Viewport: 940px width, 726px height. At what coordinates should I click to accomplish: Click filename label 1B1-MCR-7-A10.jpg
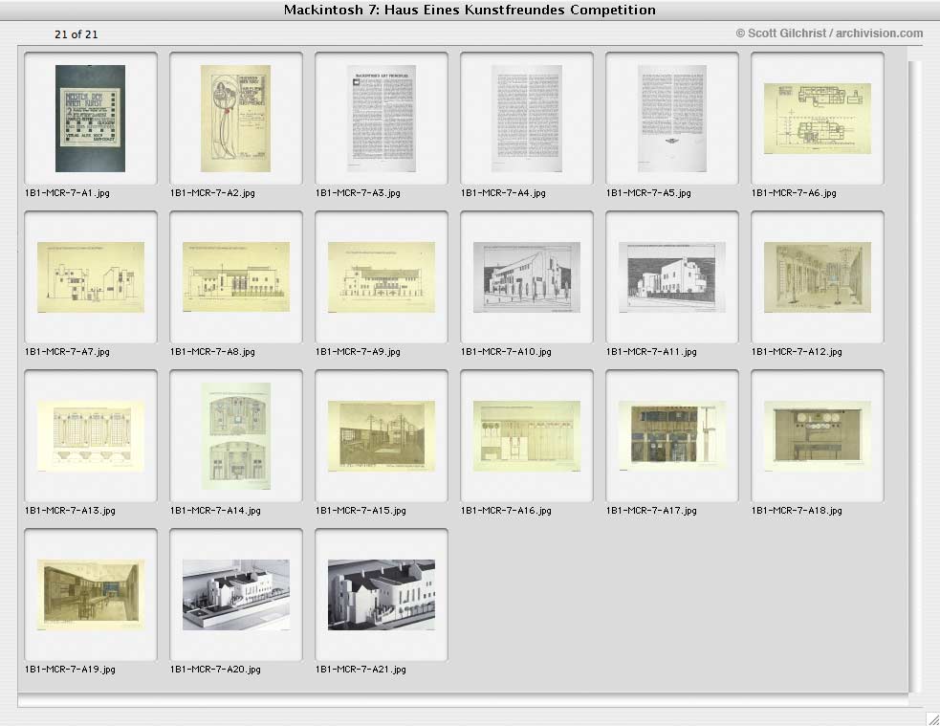[507, 352]
